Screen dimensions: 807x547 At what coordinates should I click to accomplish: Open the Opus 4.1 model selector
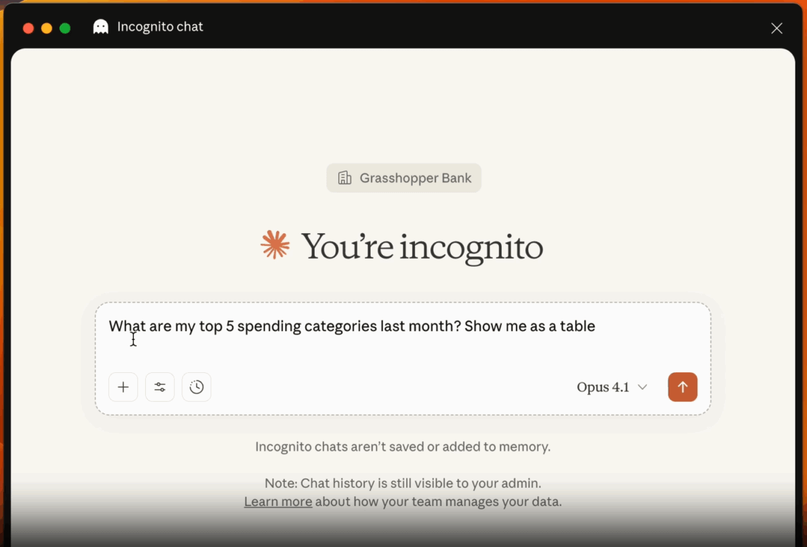tap(603, 387)
